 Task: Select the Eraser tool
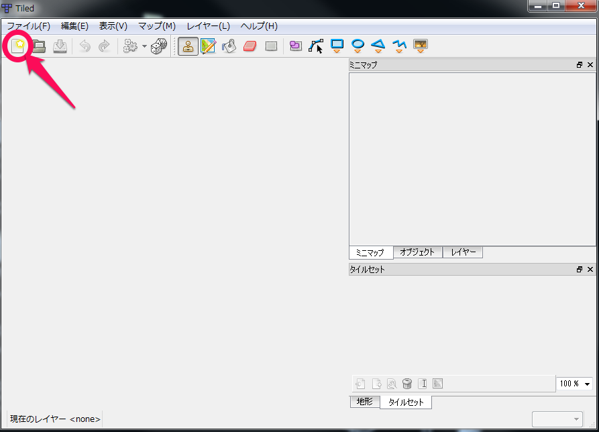250,46
